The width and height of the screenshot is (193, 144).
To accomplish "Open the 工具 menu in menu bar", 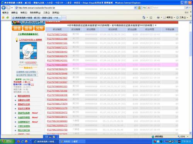I will pyautogui.click(x=46, y=13).
